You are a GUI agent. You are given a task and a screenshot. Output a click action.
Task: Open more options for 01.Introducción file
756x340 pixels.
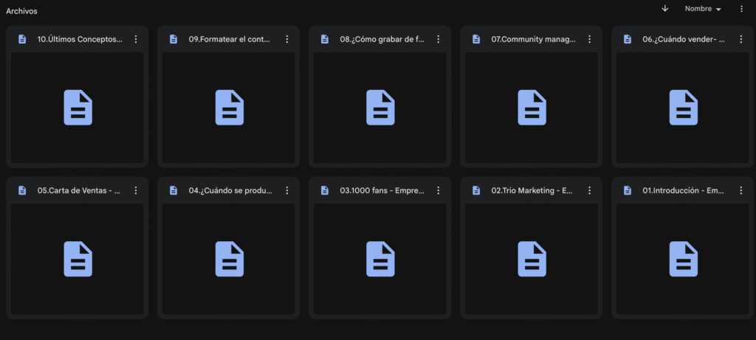(x=740, y=190)
